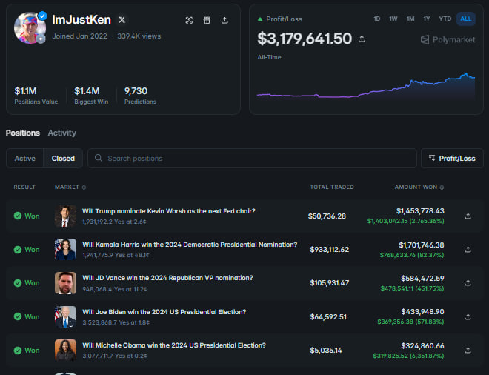489x375 pixels.
Task: Open the JD Vance VP nomination market
Action: pos(167,278)
